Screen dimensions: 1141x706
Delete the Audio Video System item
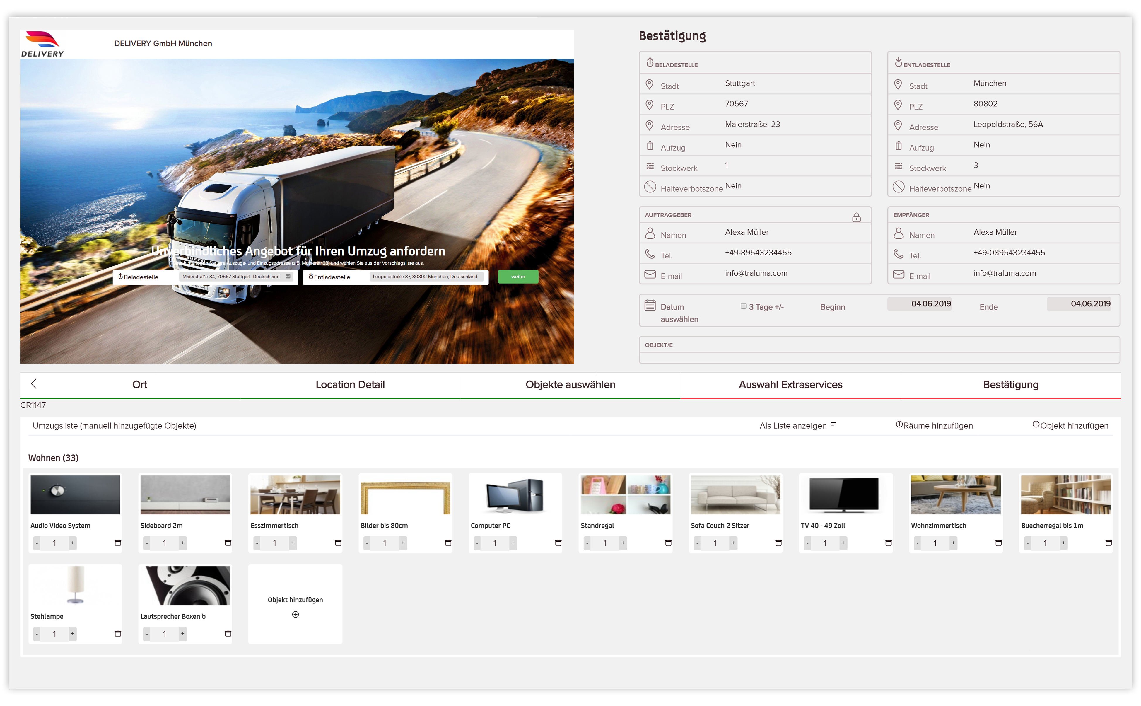tap(118, 543)
